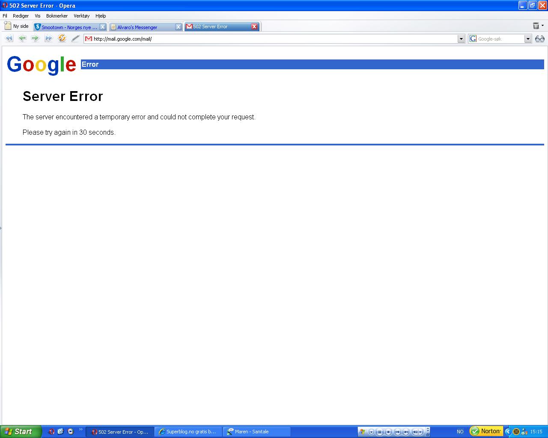548x438 pixels.
Task: Close the Smootown tab
Action: tap(103, 27)
